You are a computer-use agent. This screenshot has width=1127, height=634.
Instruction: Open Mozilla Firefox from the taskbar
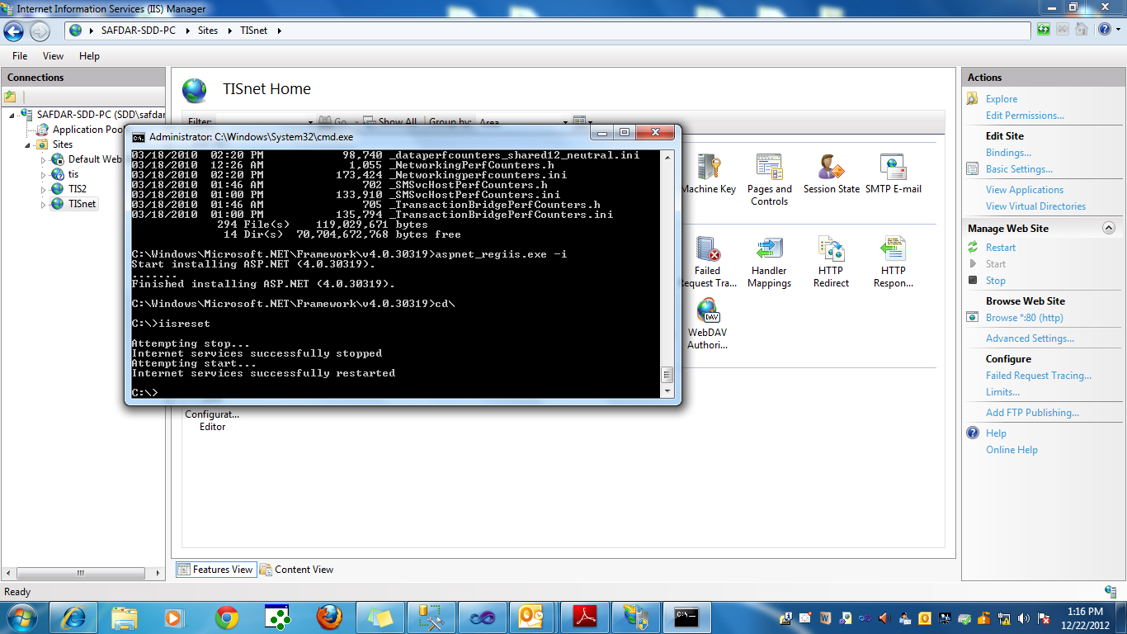(329, 617)
